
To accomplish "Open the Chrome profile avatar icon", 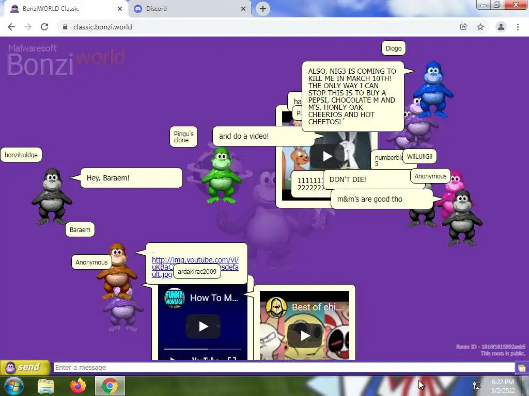I will tap(501, 27).
